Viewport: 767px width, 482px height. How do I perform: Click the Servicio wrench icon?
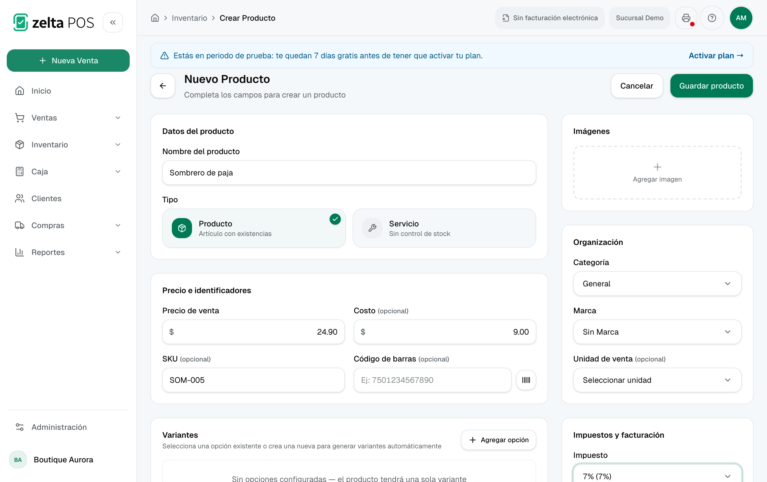[372, 228]
